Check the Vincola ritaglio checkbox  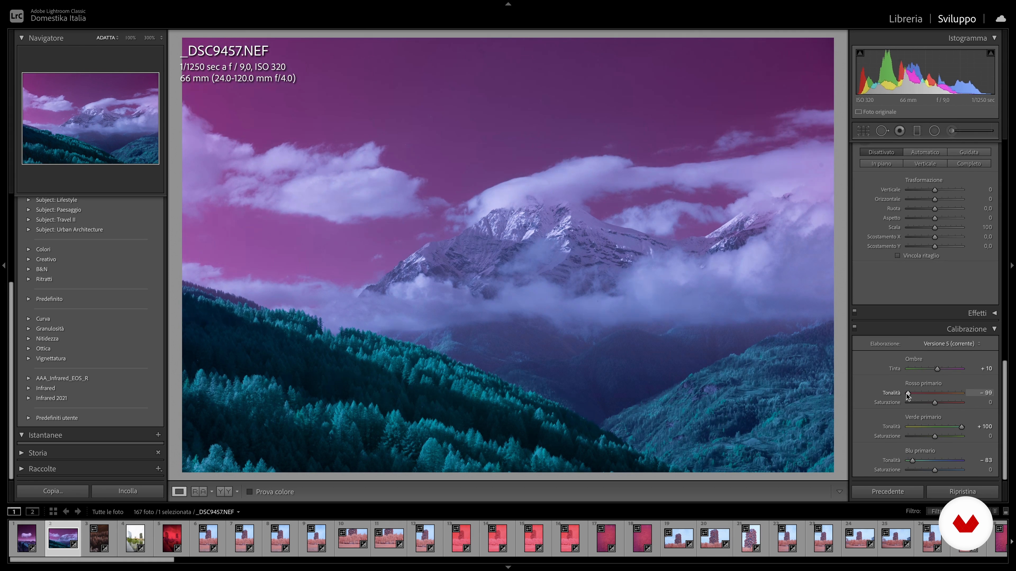click(x=897, y=256)
